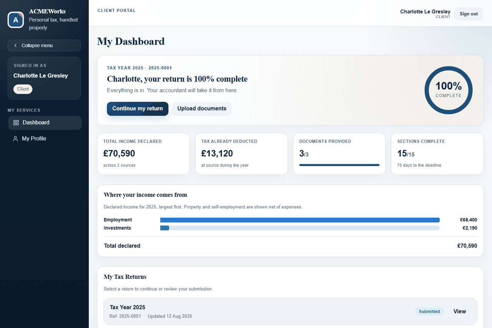Click the 'Where your income comes from' heading
492x328 pixels.
[145, 195]
